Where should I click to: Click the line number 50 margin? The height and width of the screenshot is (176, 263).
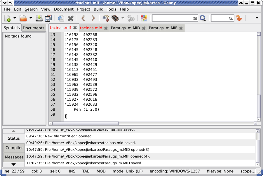tap(53, 70)
